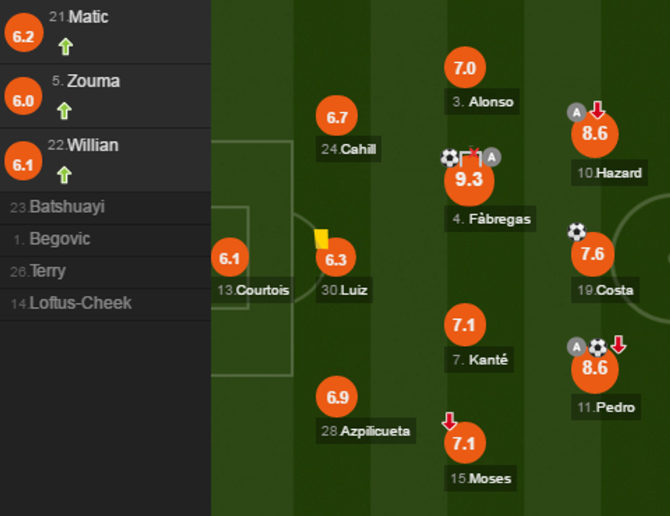670x516 pixels.
Task: Select Begovic in the bench list
Action: pos(59,239)
